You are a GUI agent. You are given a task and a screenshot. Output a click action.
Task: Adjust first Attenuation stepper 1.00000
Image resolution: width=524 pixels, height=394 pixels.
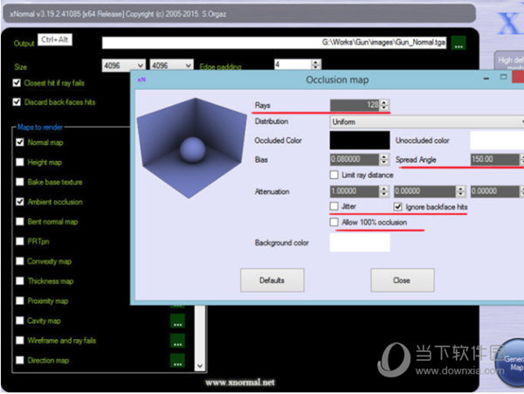(384, 191)
